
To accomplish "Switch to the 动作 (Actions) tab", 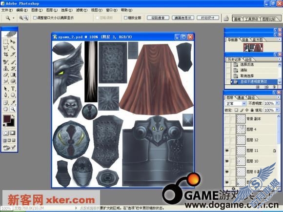I will coord(248,59).
